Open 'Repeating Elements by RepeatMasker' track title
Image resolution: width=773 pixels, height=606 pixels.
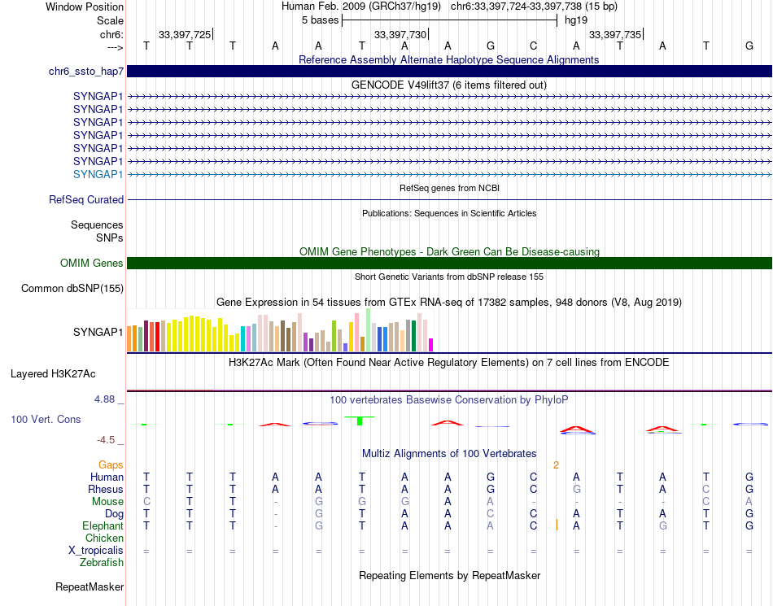coord(449,575)
